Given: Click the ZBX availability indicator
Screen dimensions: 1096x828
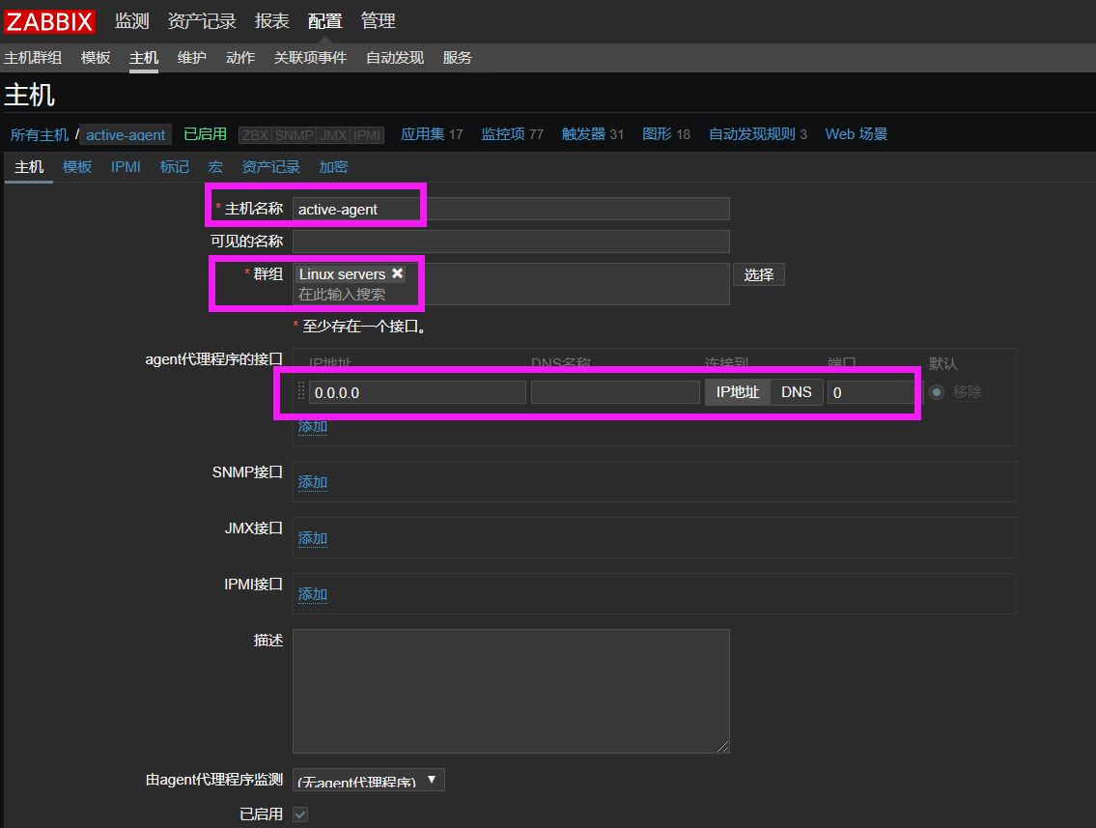Looking at the screenshot, I should pyautogui.click(x=255, y=135).
